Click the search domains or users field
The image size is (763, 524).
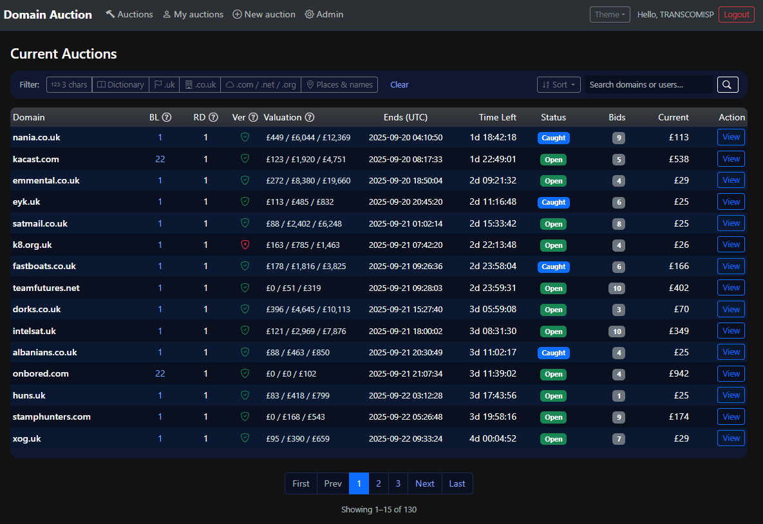(648, 84)
